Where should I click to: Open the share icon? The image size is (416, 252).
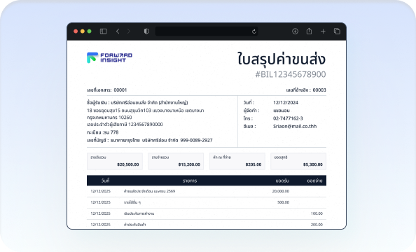point(309,31)
